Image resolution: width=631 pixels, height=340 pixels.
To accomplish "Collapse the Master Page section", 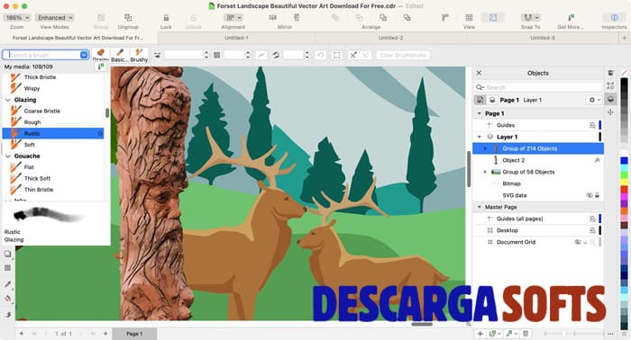I will pyautogui.click(x=480, y=207).
